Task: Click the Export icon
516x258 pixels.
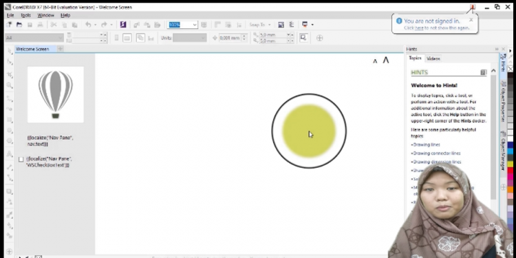Action: click(147, 25)
